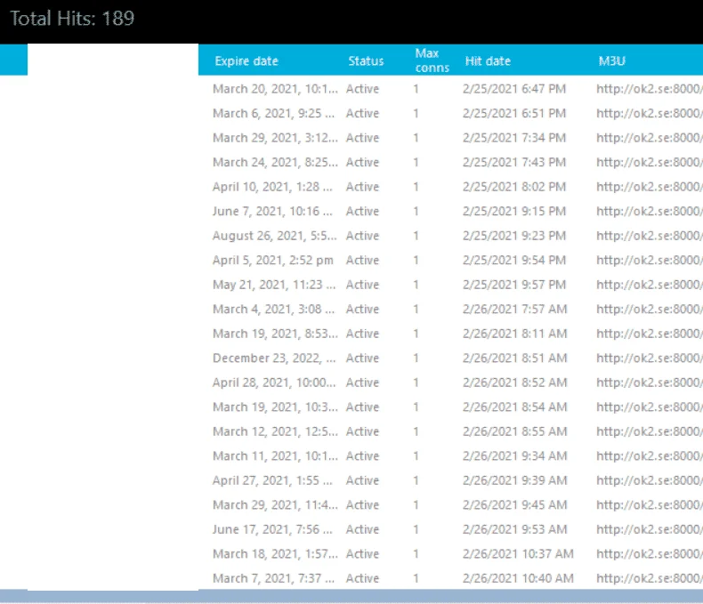Click hit date 2/26/2021 8:51 AM
The image size is (703, 604).
[514, 358]
